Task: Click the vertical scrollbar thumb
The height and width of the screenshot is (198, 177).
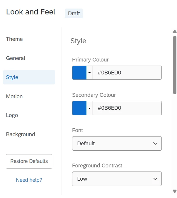Action: click(x=175, y=65)
